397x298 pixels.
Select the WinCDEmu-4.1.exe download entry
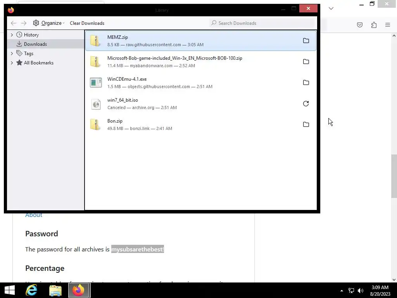(200, 83)
